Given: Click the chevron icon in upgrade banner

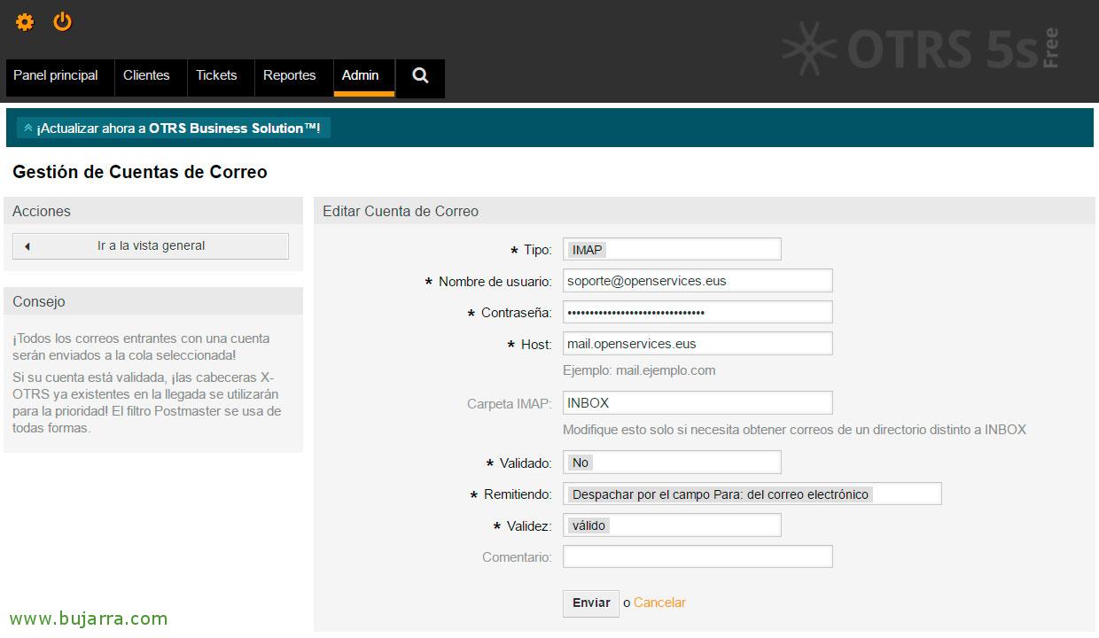Looking at the screenshot, I should pyautogui.click(x=28, y=128).
